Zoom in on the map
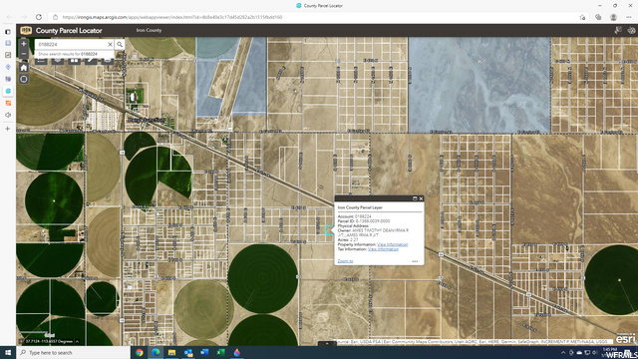Screen dimensions: 638x359 coord(24,44)
